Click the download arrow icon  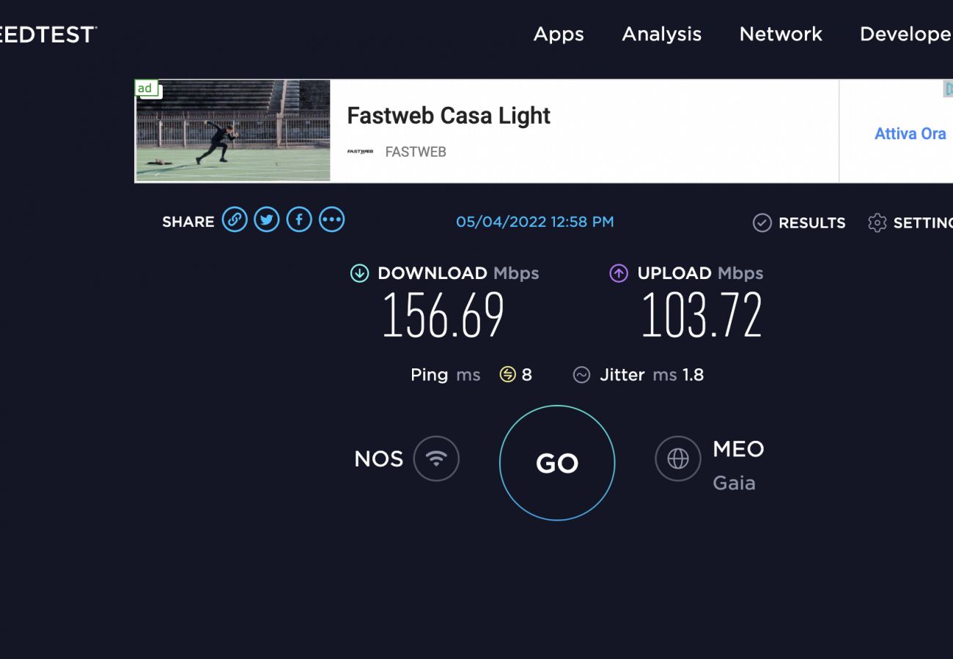pyautogui.click(x=359, y=273)
